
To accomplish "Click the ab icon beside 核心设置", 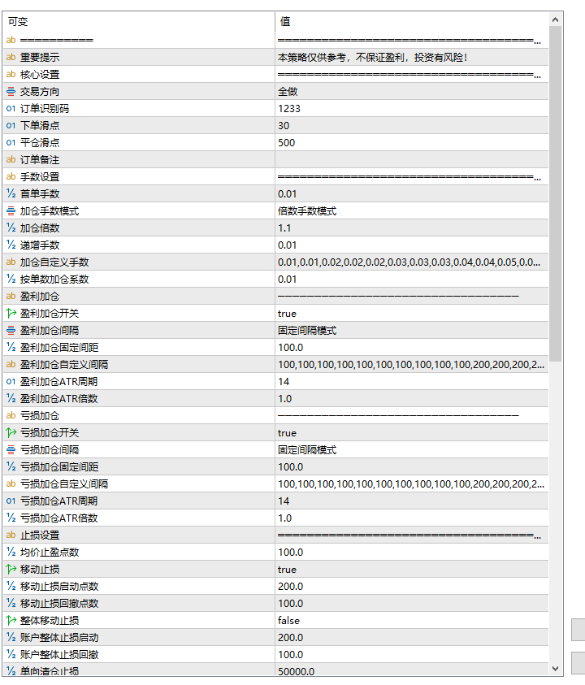I will point(11,74).
